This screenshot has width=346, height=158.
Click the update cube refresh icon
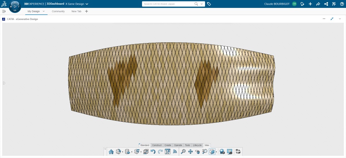(x=137, y=152)
